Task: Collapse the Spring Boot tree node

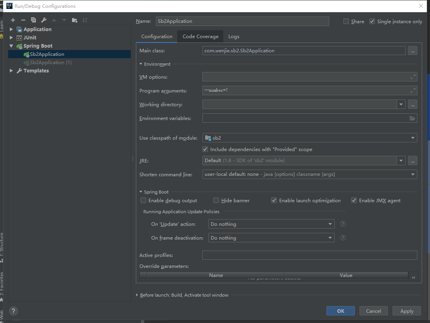Action: [x=11, y=46]
